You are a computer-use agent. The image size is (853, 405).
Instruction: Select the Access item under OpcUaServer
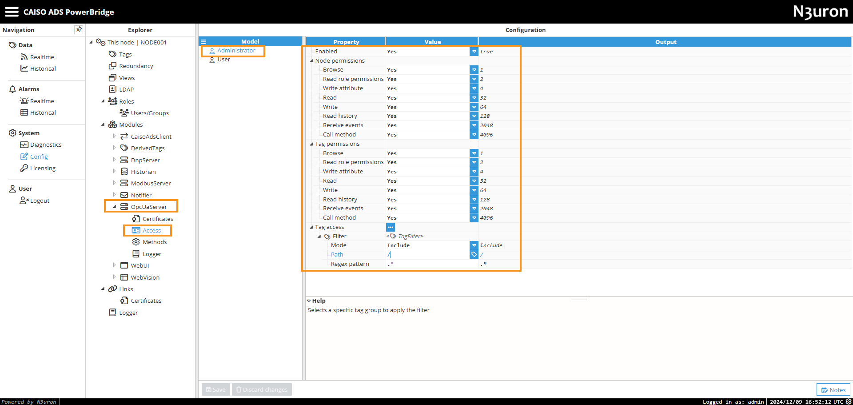(147, 230)
